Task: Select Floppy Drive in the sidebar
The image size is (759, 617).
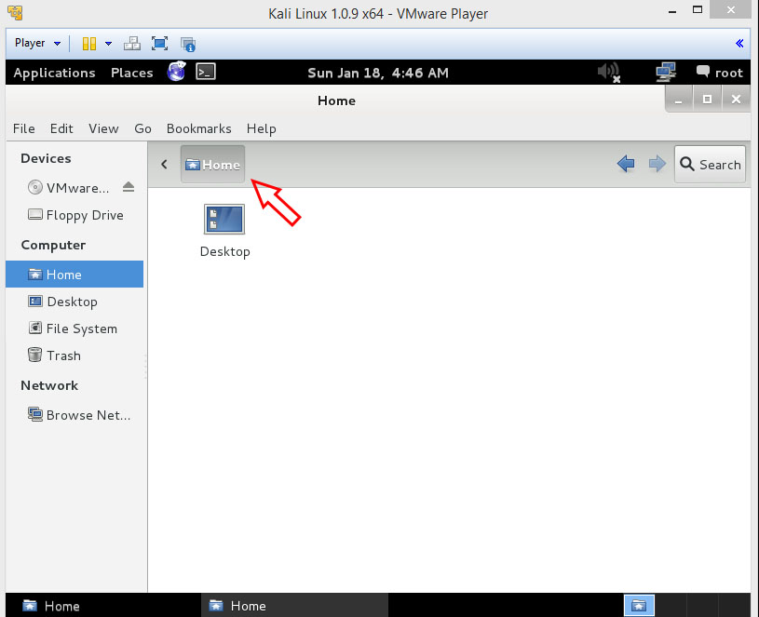Action: tap(75, 215)
